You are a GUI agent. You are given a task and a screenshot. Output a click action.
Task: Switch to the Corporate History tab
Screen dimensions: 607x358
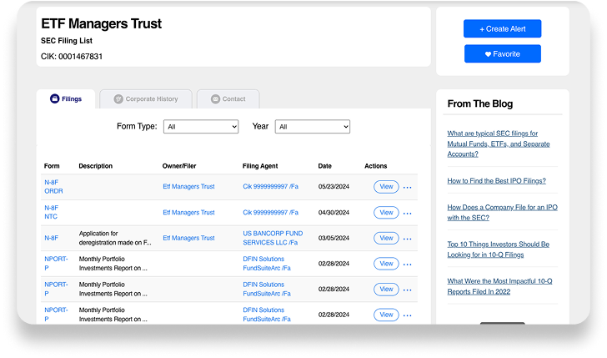click(146, 98)
